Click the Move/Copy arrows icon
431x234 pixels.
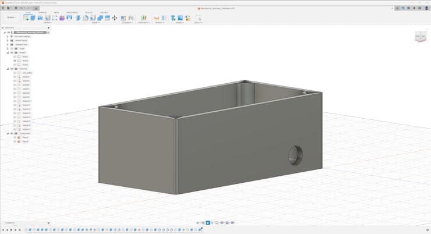coord(115,18)
